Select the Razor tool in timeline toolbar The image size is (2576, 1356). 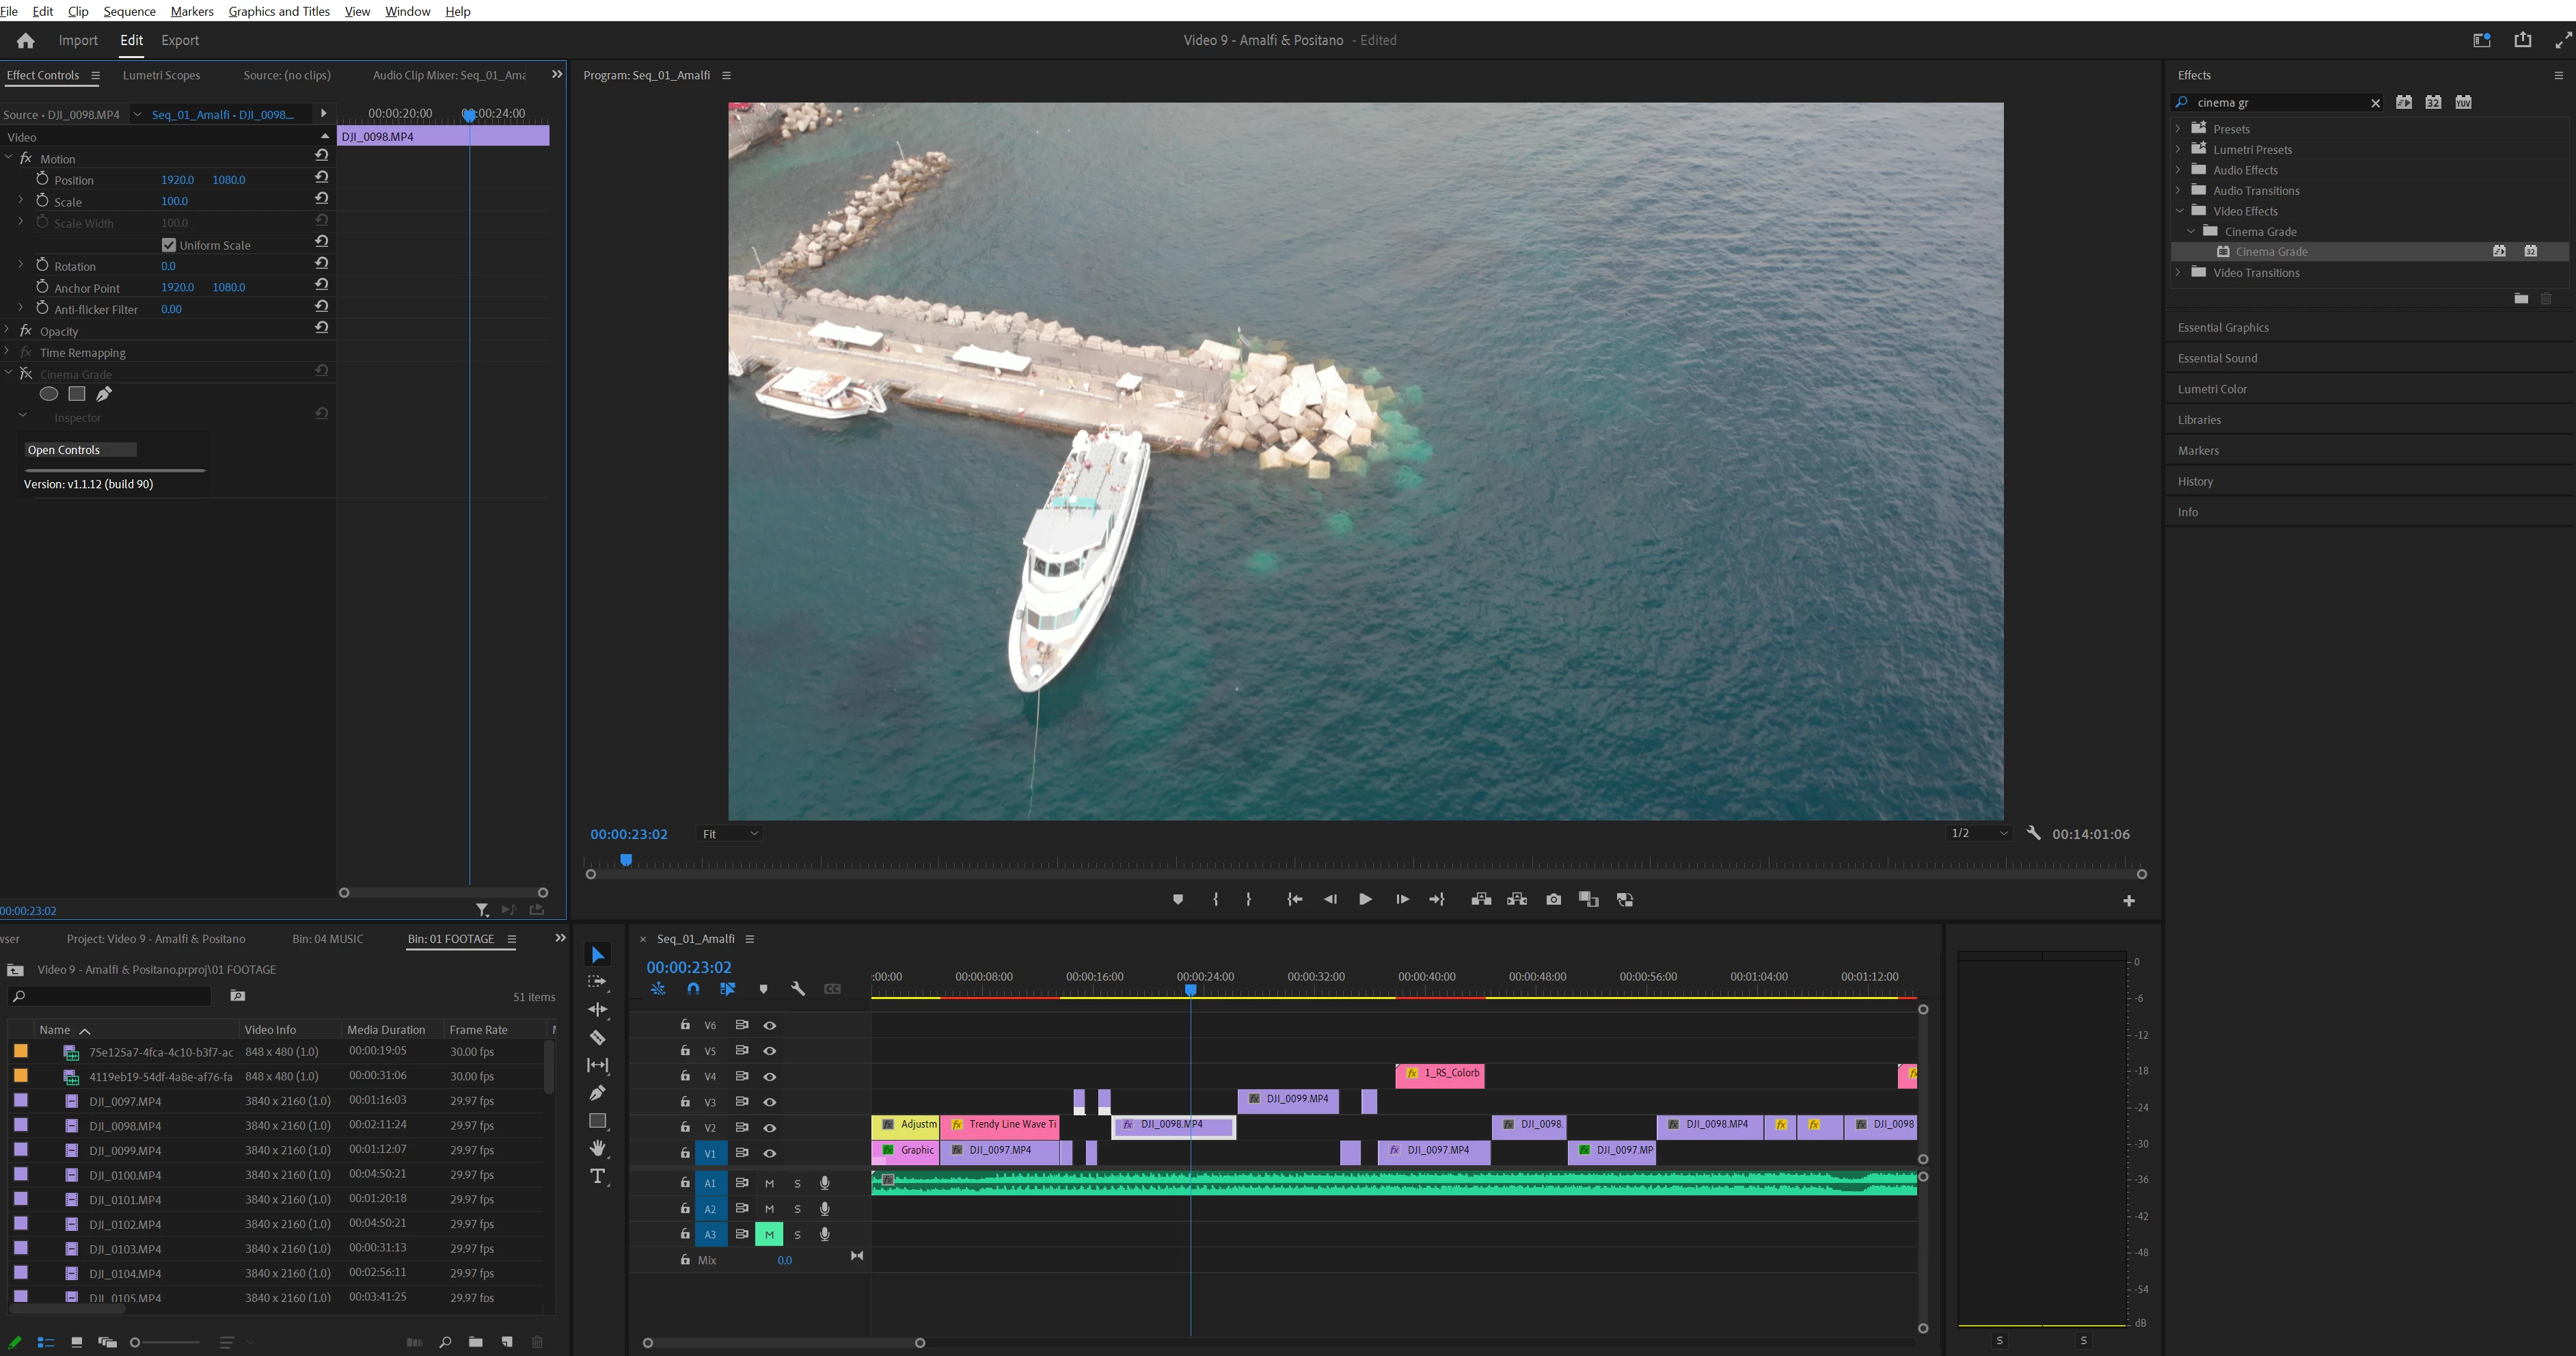[597, 1038]
